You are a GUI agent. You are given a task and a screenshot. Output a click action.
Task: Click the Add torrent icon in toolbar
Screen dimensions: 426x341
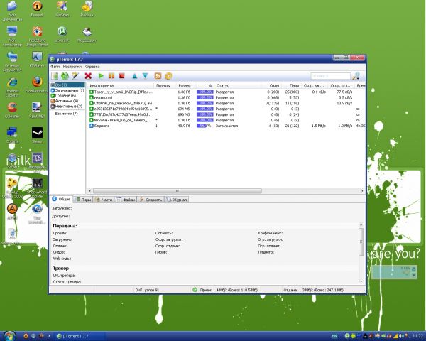pos(55,75)
